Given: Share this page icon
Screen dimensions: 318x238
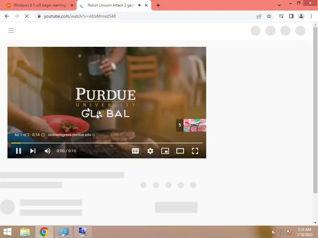Looking at the screenshot, I should [x=259, y=16].
